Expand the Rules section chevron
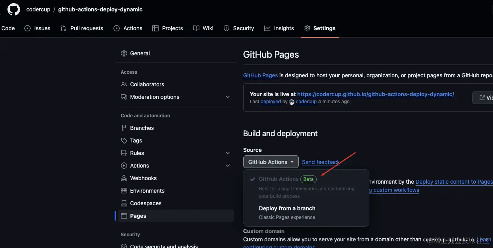493x248 pixels. [228, 153]
